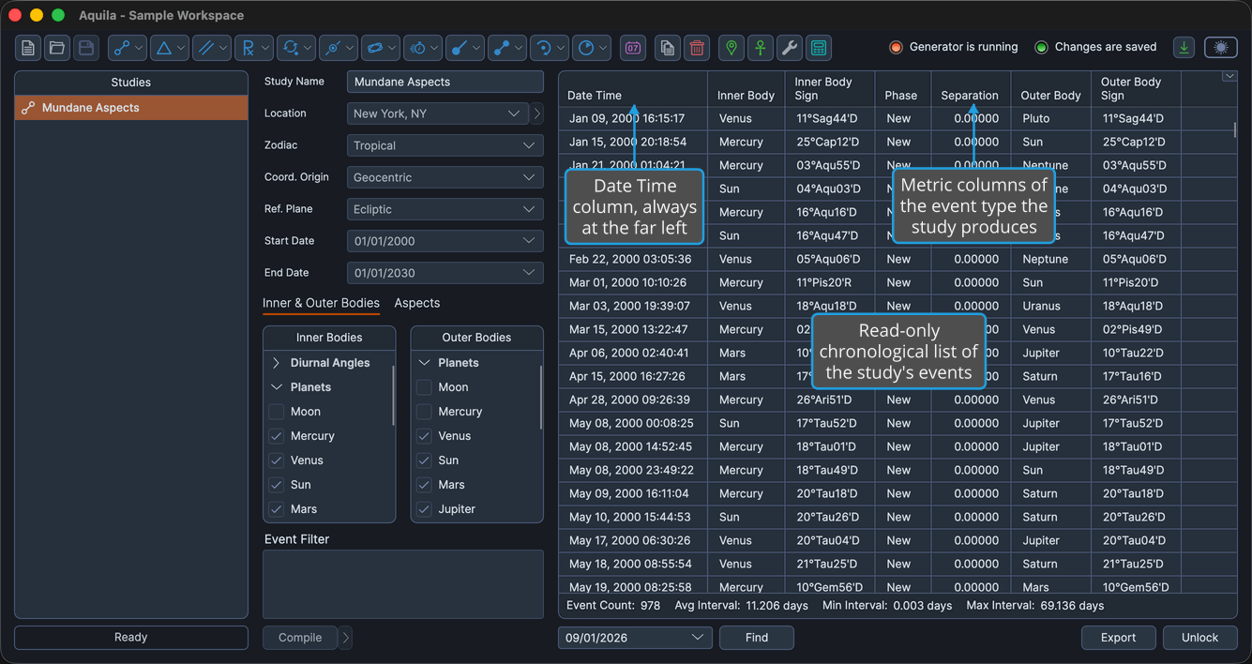
Task: Check the Moon box under Inner Bodies
Action: 276,412
